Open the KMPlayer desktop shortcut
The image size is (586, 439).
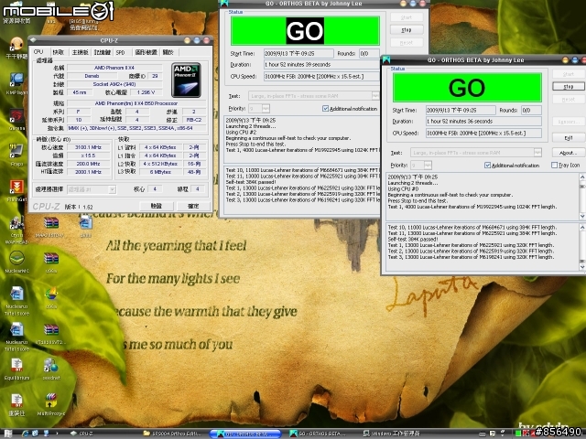pos(16,83)
